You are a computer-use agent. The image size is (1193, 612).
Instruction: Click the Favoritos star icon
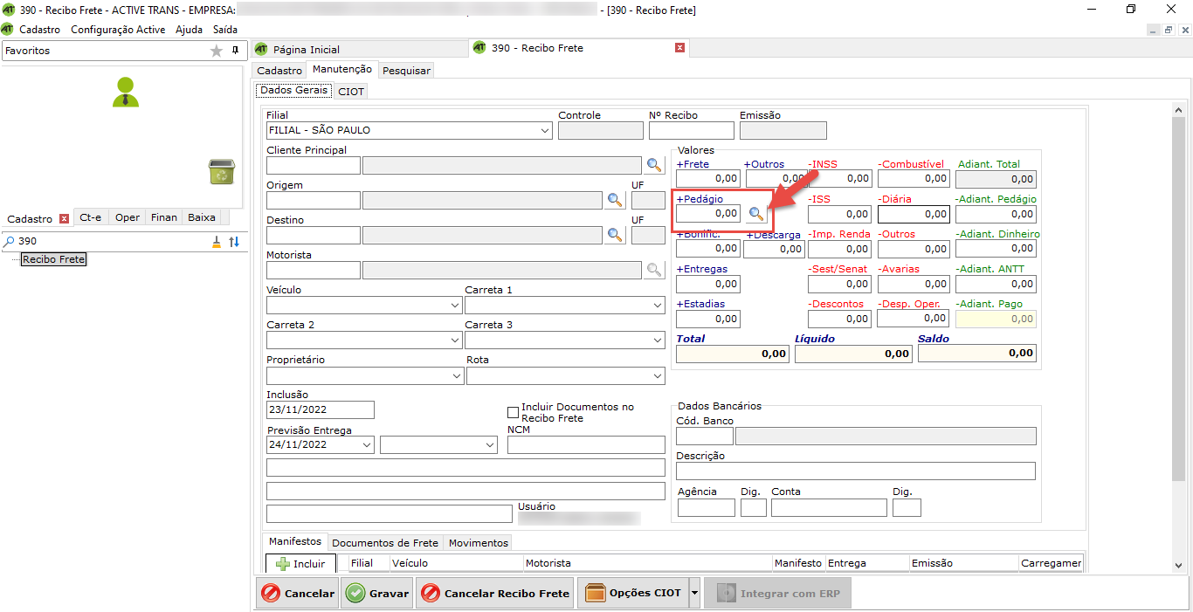pos(217,51)
